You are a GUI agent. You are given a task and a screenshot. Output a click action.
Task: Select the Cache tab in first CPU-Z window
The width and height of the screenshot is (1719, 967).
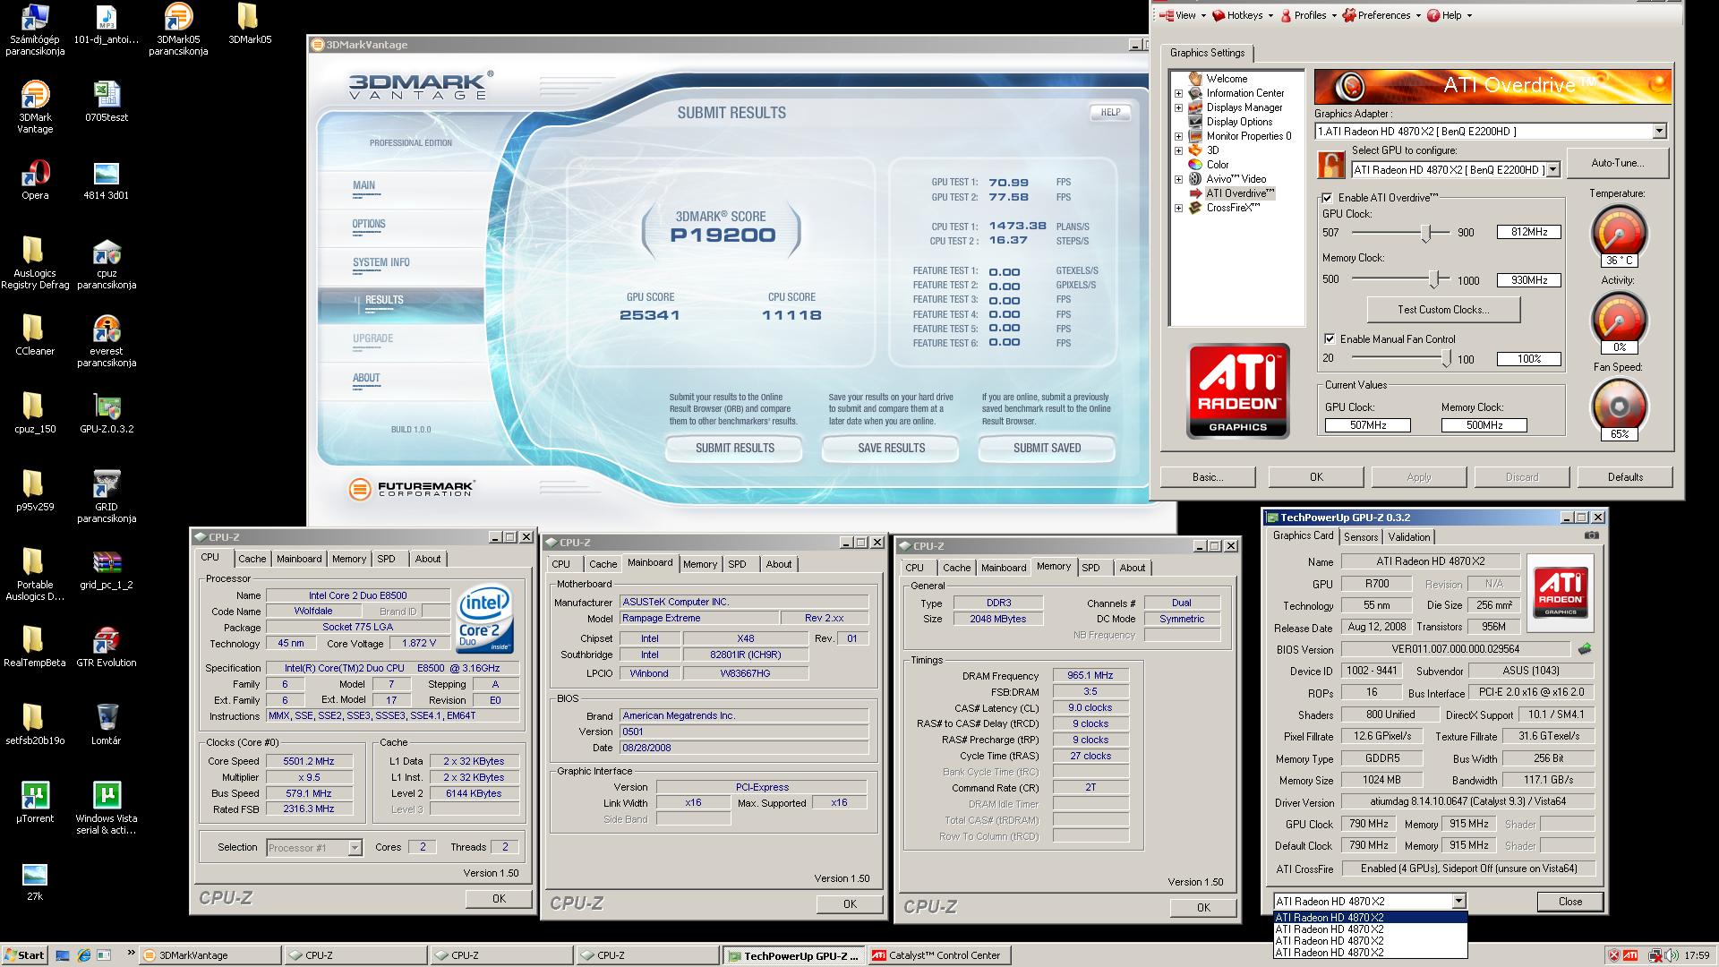click(x=252, y=559)
